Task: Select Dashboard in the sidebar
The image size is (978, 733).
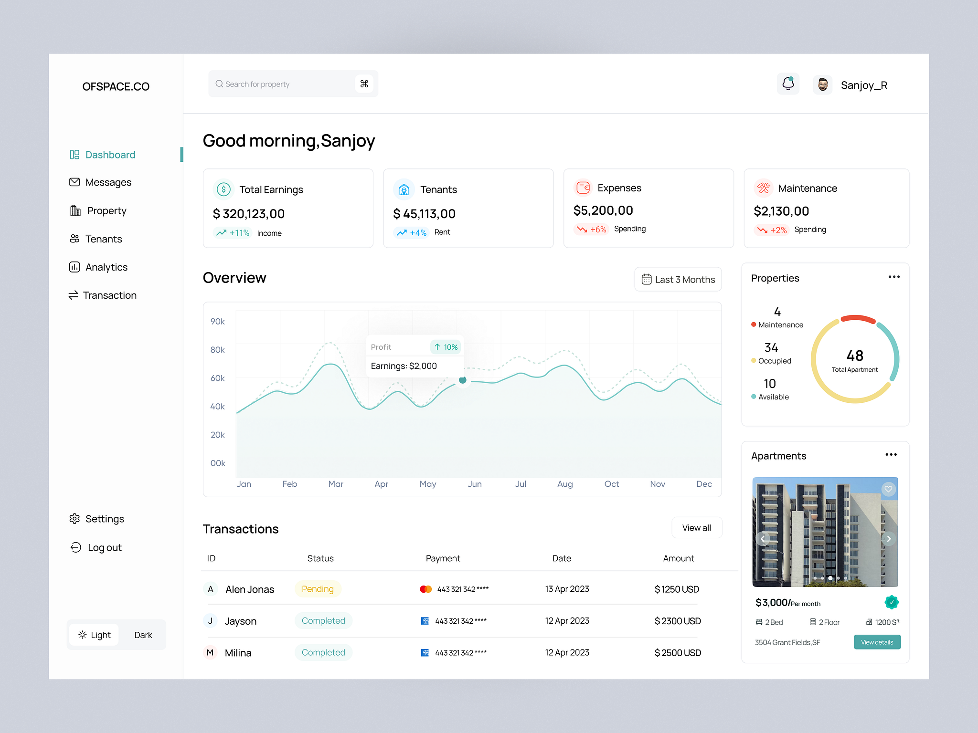Action: coord(110,155)
